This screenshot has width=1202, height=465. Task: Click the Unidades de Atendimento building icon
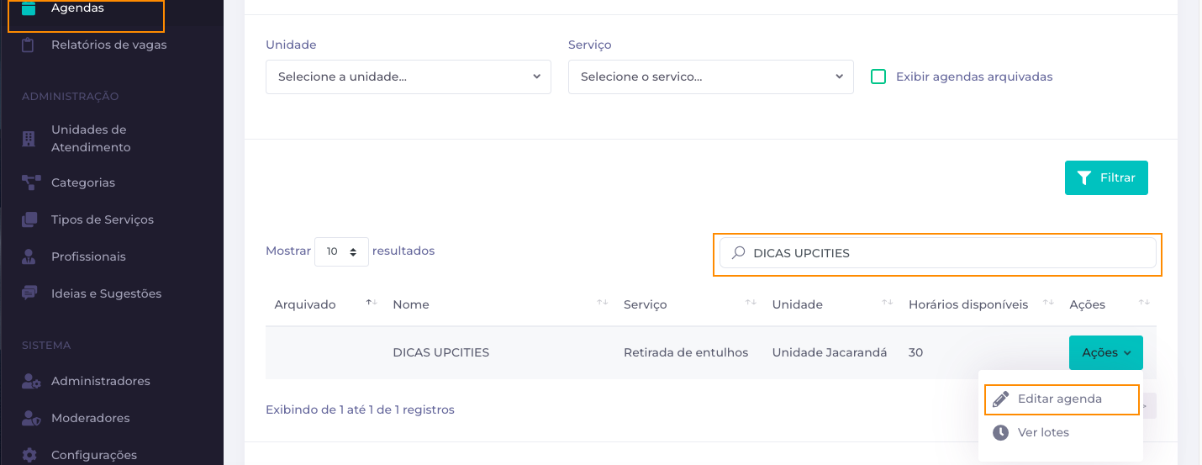pos(29,139)
